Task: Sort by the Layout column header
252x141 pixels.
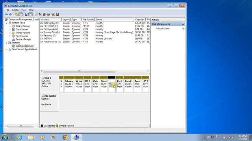Action: point(66,20)
